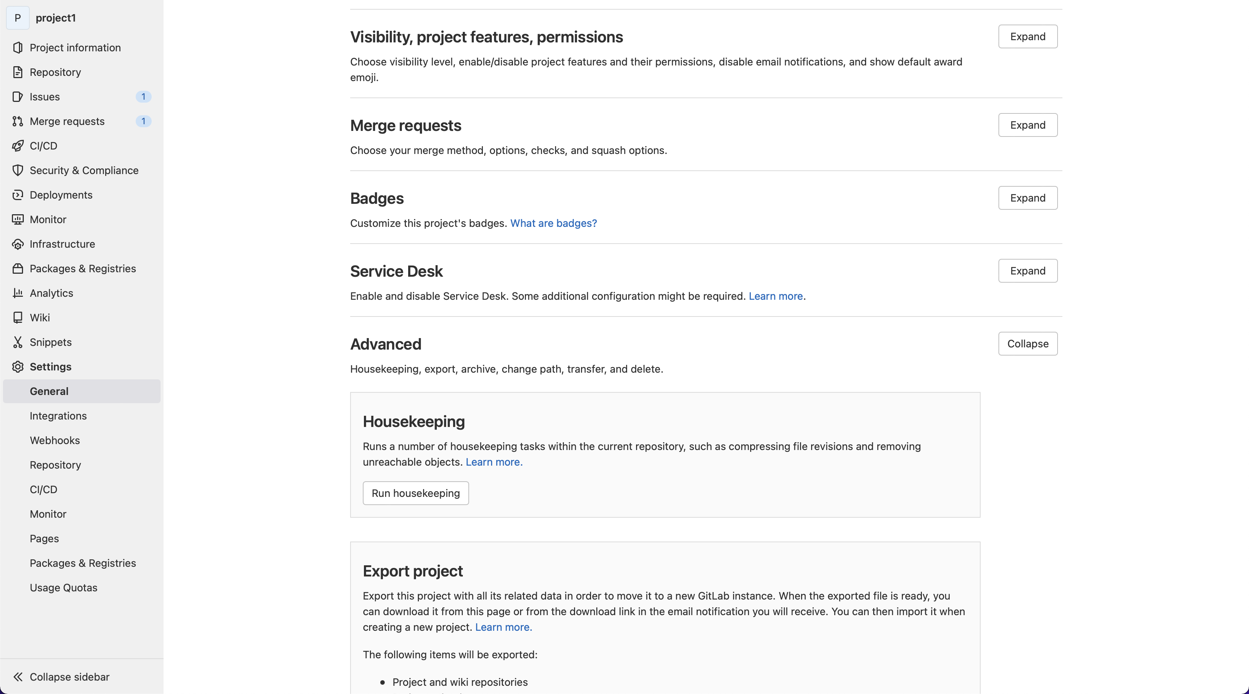The height and width of the screenshot is (694, 1249).
Task: Open the What are badges? link
Action: [554, 223]
